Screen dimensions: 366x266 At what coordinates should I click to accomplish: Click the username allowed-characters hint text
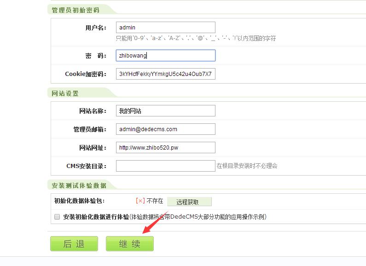coord(196,39)
